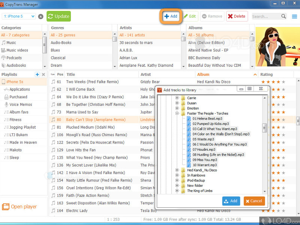Select artist 30 seconds to mars
The height and width of the screenshot is (225, 300).
point(149,43)
